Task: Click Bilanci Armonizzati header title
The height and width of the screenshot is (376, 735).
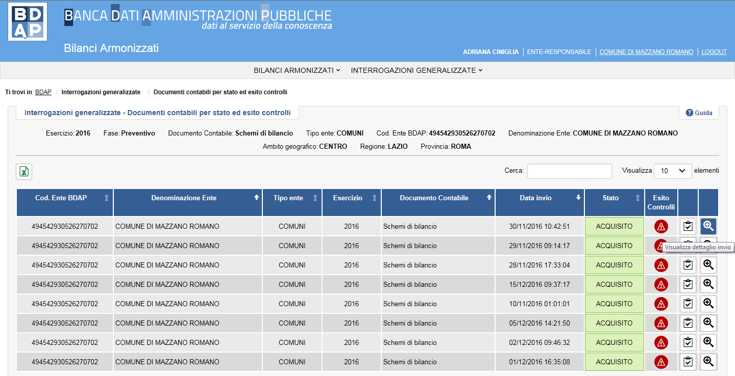Action: point(111,48)
